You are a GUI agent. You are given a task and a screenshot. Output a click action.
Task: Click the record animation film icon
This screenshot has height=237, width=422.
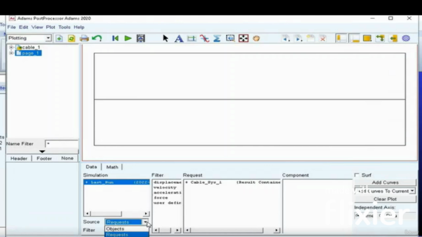tap(140, 38)
